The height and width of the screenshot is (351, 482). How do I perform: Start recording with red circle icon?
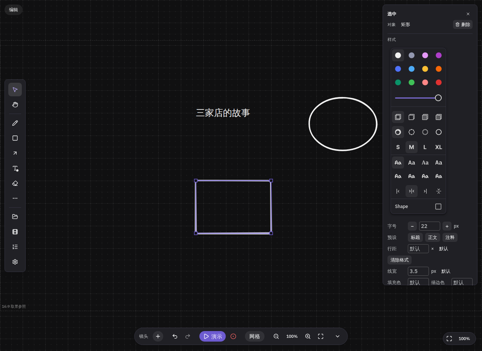click(233, 336)
